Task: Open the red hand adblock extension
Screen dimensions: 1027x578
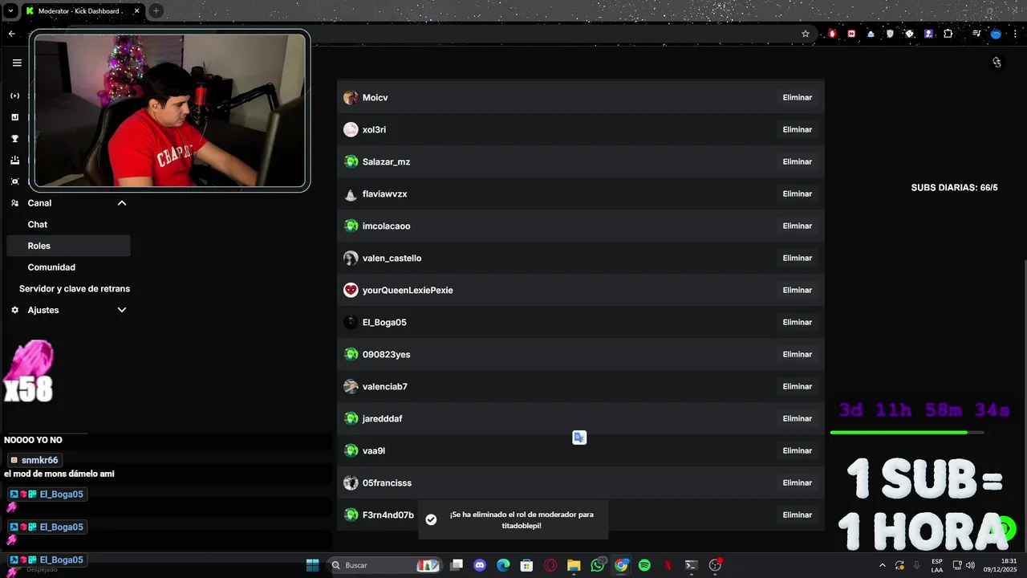Action: coord(832,34)
